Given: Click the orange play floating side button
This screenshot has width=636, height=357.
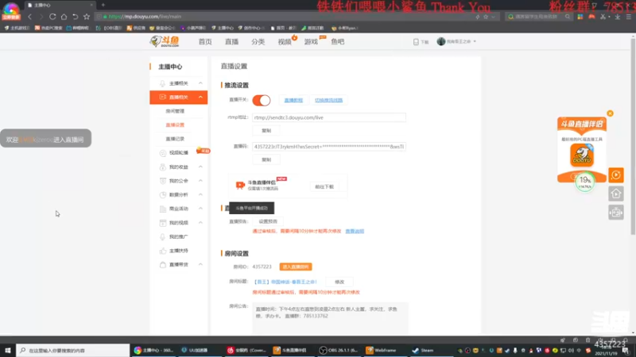Looking at the screenshot, I should (615, 175).
